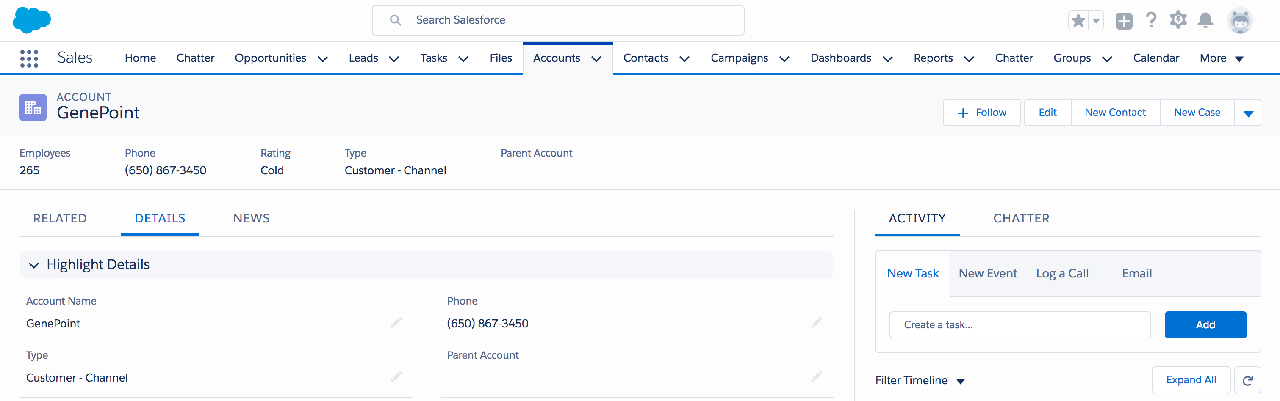Expand the Opportunities tab dropdown chevron

coord(323,59)
